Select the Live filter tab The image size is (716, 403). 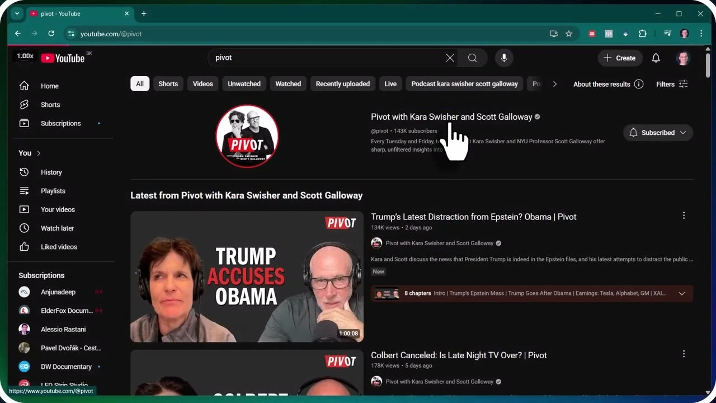390,83
